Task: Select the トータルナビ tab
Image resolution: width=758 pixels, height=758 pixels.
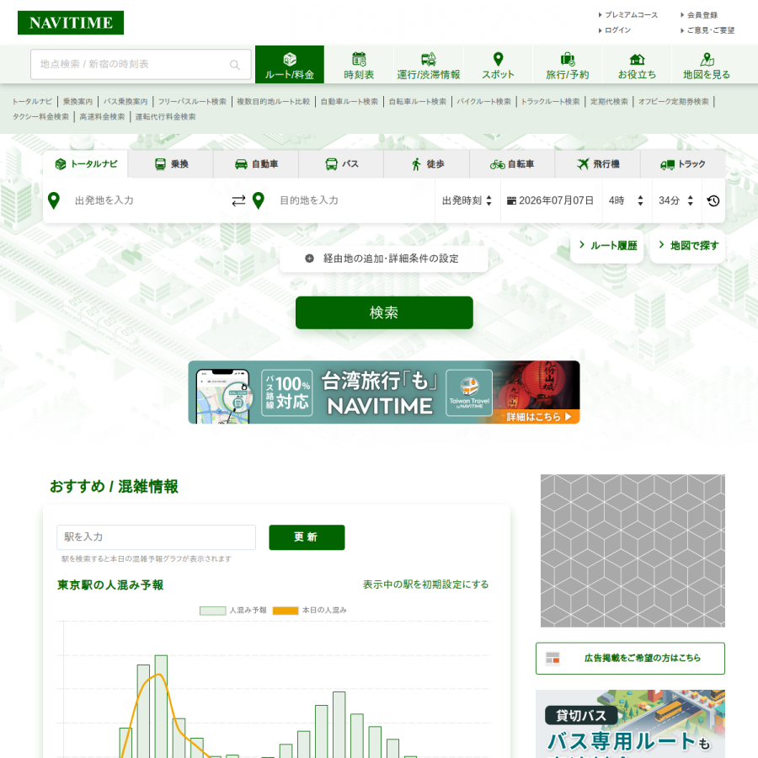Action: tap(86, 164)
